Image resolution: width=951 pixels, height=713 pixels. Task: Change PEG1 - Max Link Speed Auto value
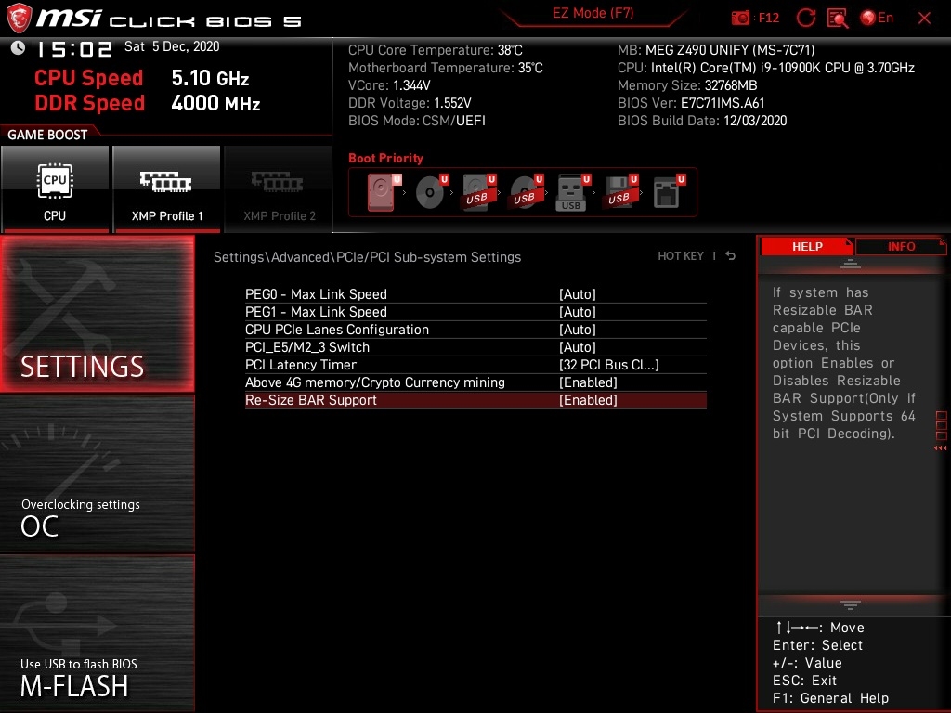click(578, 312)
